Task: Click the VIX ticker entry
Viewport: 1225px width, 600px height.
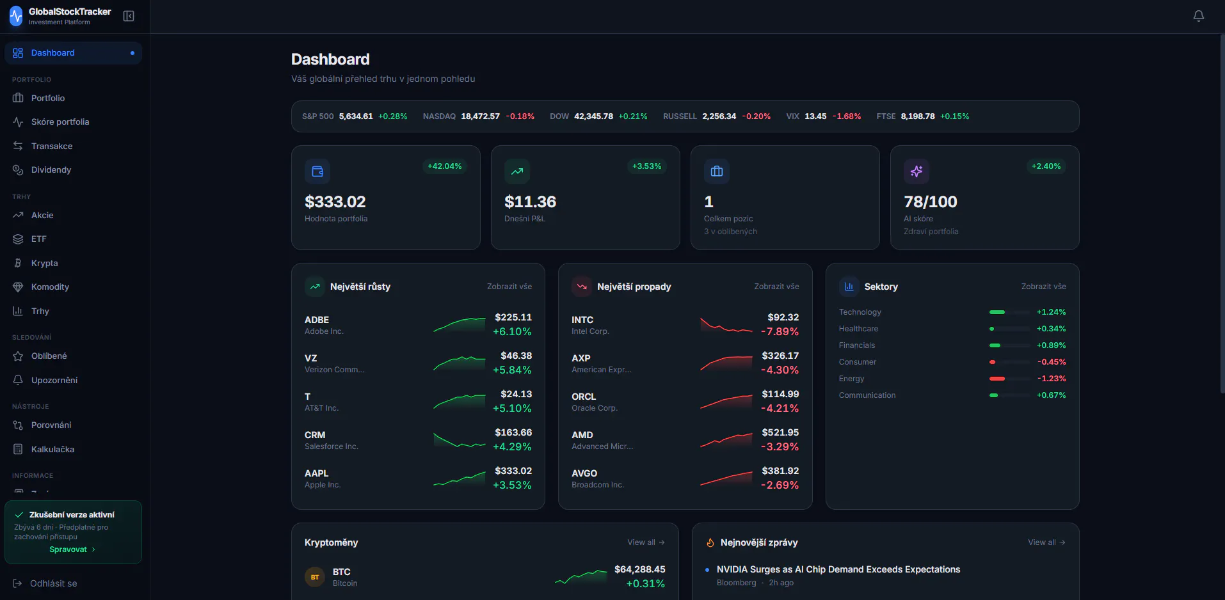Action: pyautogui.click(x=824, y=116)
